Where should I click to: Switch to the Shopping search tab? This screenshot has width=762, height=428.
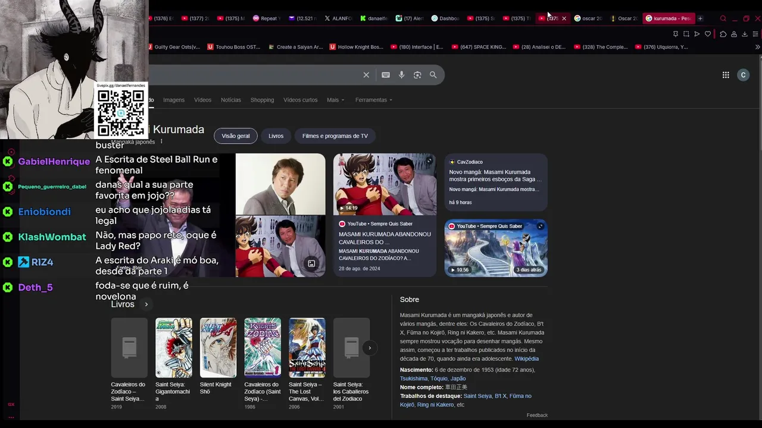(x=262, y=100)
